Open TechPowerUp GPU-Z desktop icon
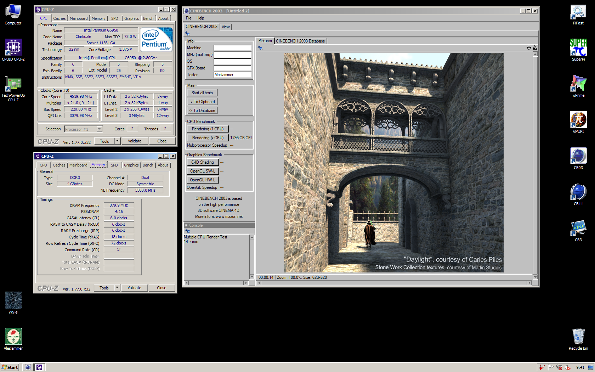This screenshot has height=372, width=595. click(x=13, y=89)
